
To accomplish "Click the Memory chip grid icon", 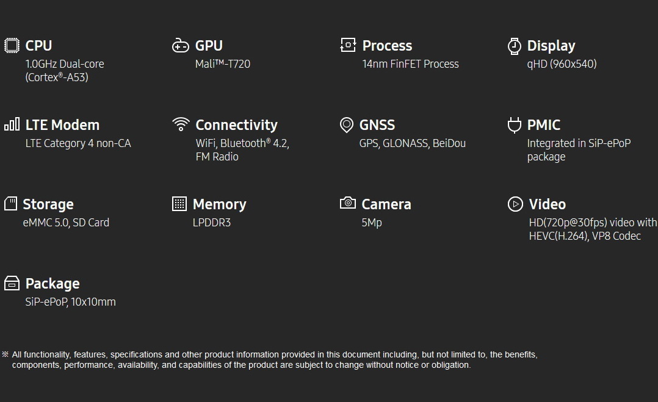I will point(179,204).
